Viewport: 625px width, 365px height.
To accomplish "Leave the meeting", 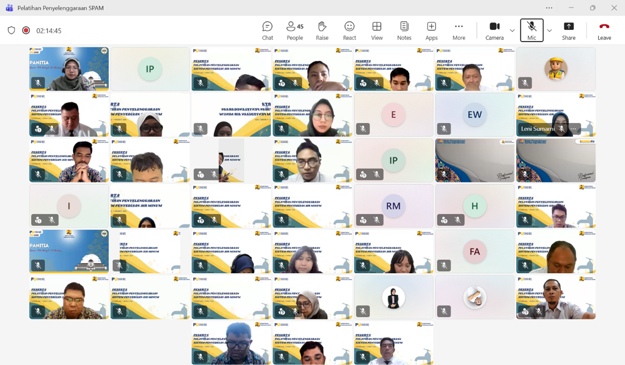I will point(604,30).
